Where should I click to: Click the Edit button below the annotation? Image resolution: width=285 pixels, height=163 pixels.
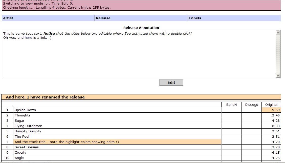171,83
